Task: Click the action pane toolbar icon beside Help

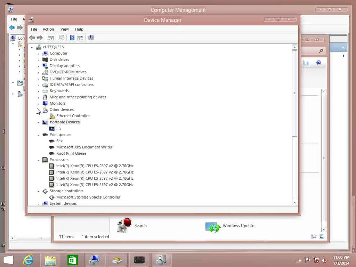Action: pyautogui.click(x=80, y=38)
